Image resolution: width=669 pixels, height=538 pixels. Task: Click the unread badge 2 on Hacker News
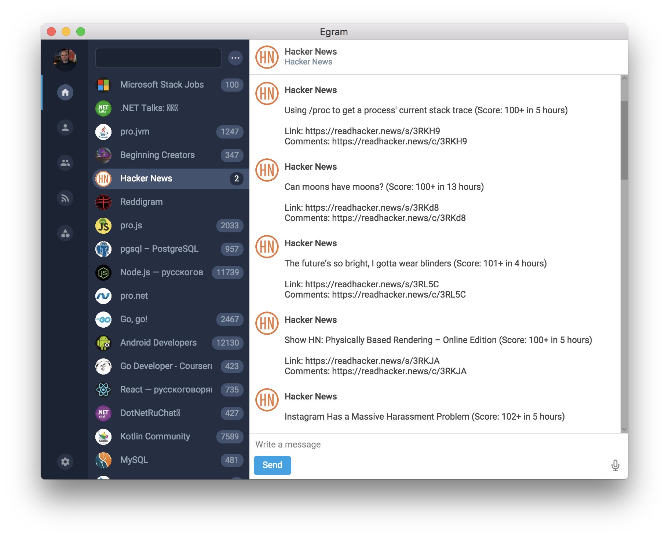coord(237,178)
